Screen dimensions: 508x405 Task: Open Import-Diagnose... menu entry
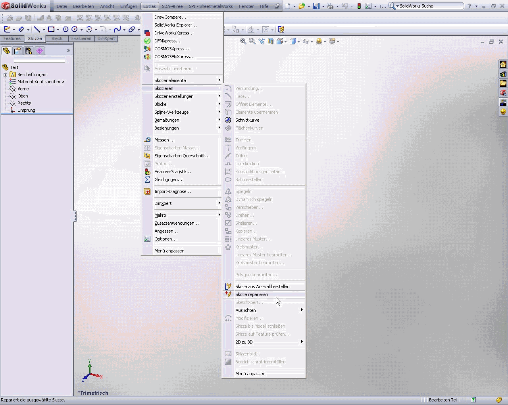pos(182,191)
